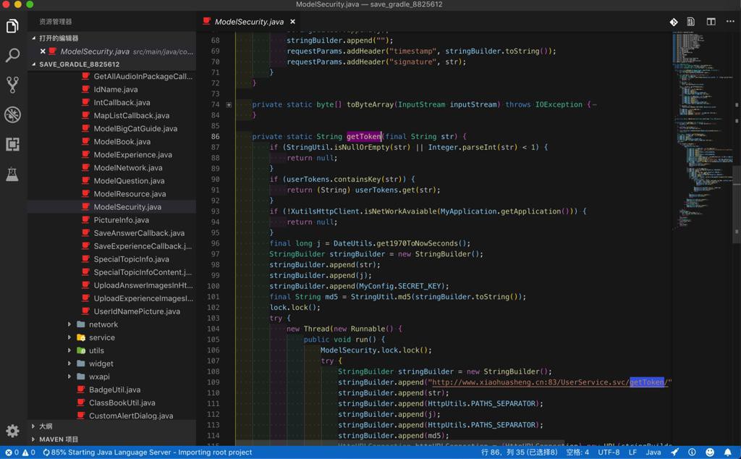Image resolution: width=741 pixels, height=459 pixels.
Task: Open the Source Control view
Action: click(x=12, y=85)
